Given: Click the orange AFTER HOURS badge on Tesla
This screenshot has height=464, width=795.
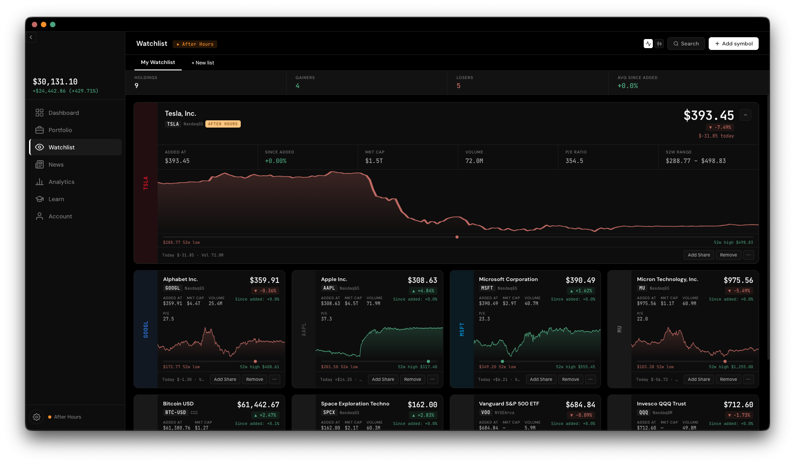Looking at the screenshot, I should click(x=223, y=124).
